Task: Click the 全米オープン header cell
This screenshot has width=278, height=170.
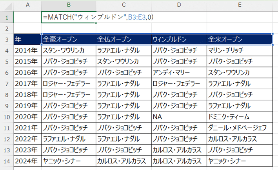Action: pos(240,39)
